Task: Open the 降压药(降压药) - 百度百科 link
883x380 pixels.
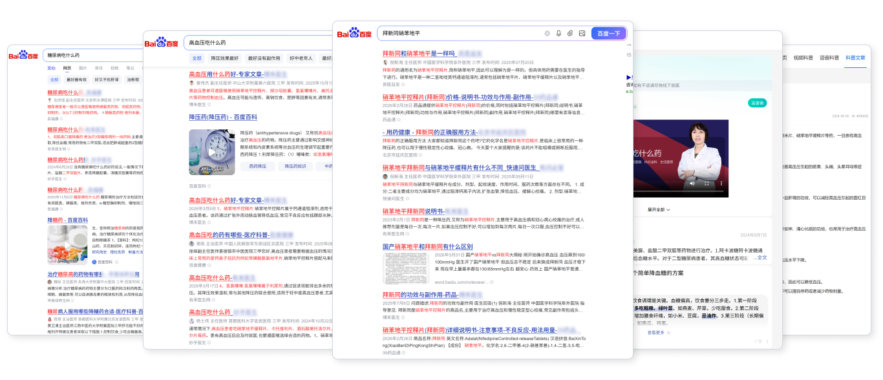Action: coord(223,117)
